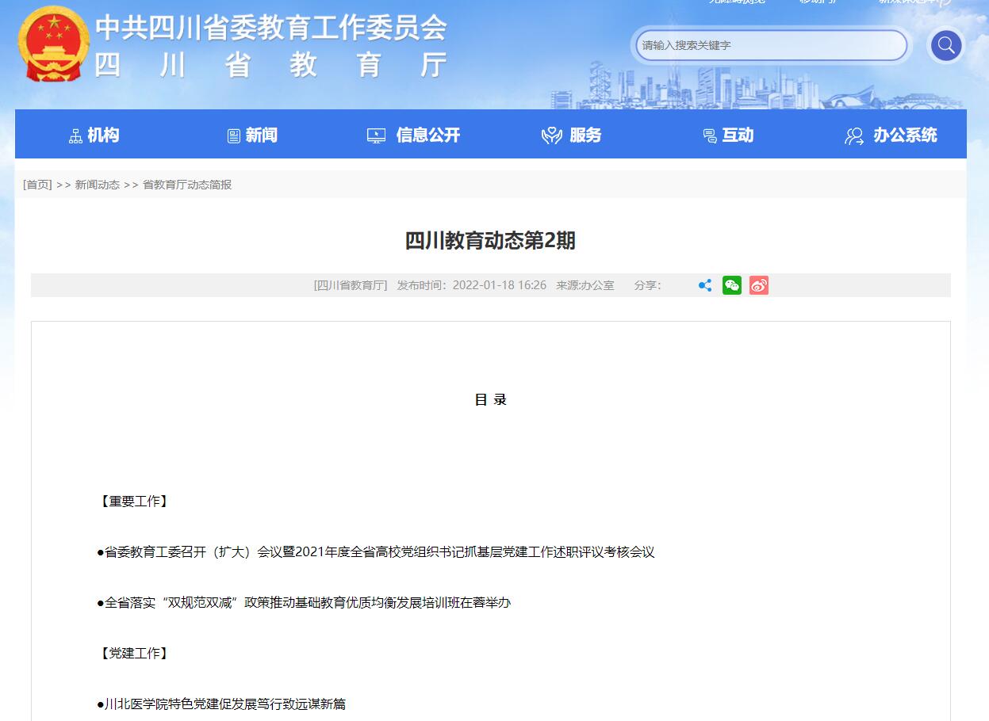Click the blue share icon

coord(704,285)
